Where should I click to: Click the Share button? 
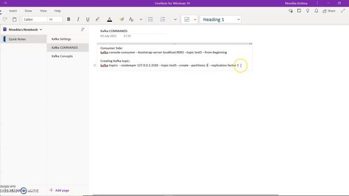click(x=329, y=11)
